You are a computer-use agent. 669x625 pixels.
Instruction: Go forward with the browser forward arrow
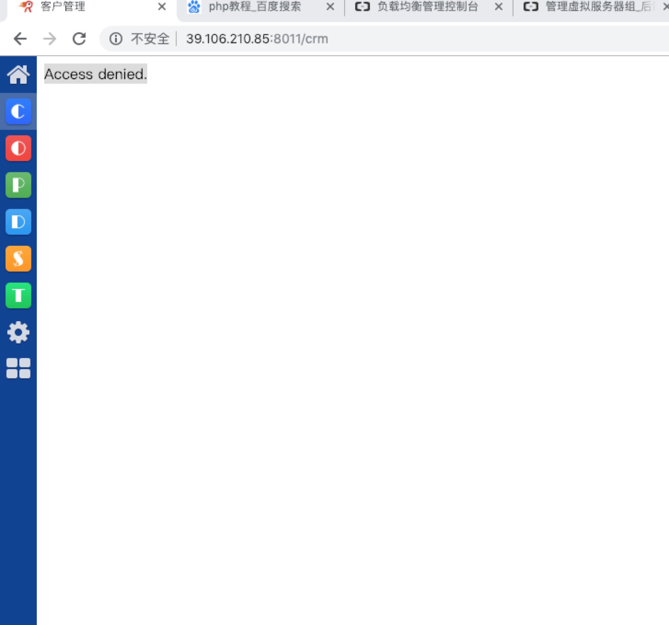[x=50, y=39]
